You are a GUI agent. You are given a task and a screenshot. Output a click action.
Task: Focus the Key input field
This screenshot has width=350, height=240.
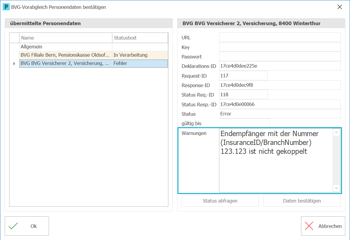click(x=280, y=47)
